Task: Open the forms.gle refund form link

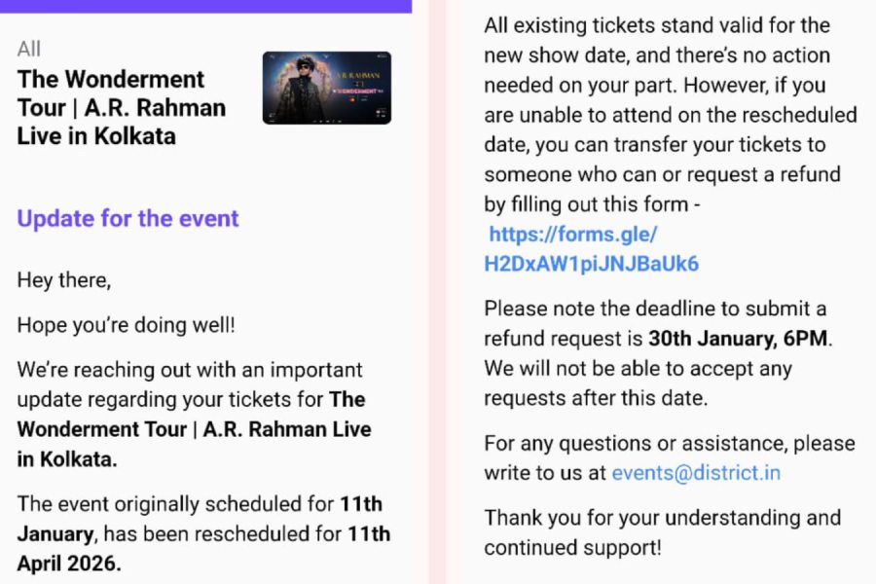Action: coord(591,249)
